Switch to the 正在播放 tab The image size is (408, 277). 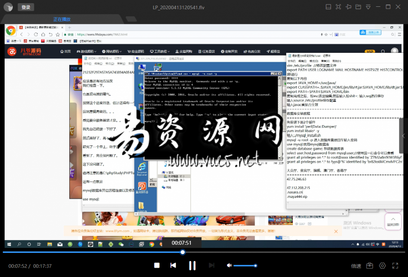(62, 19)
